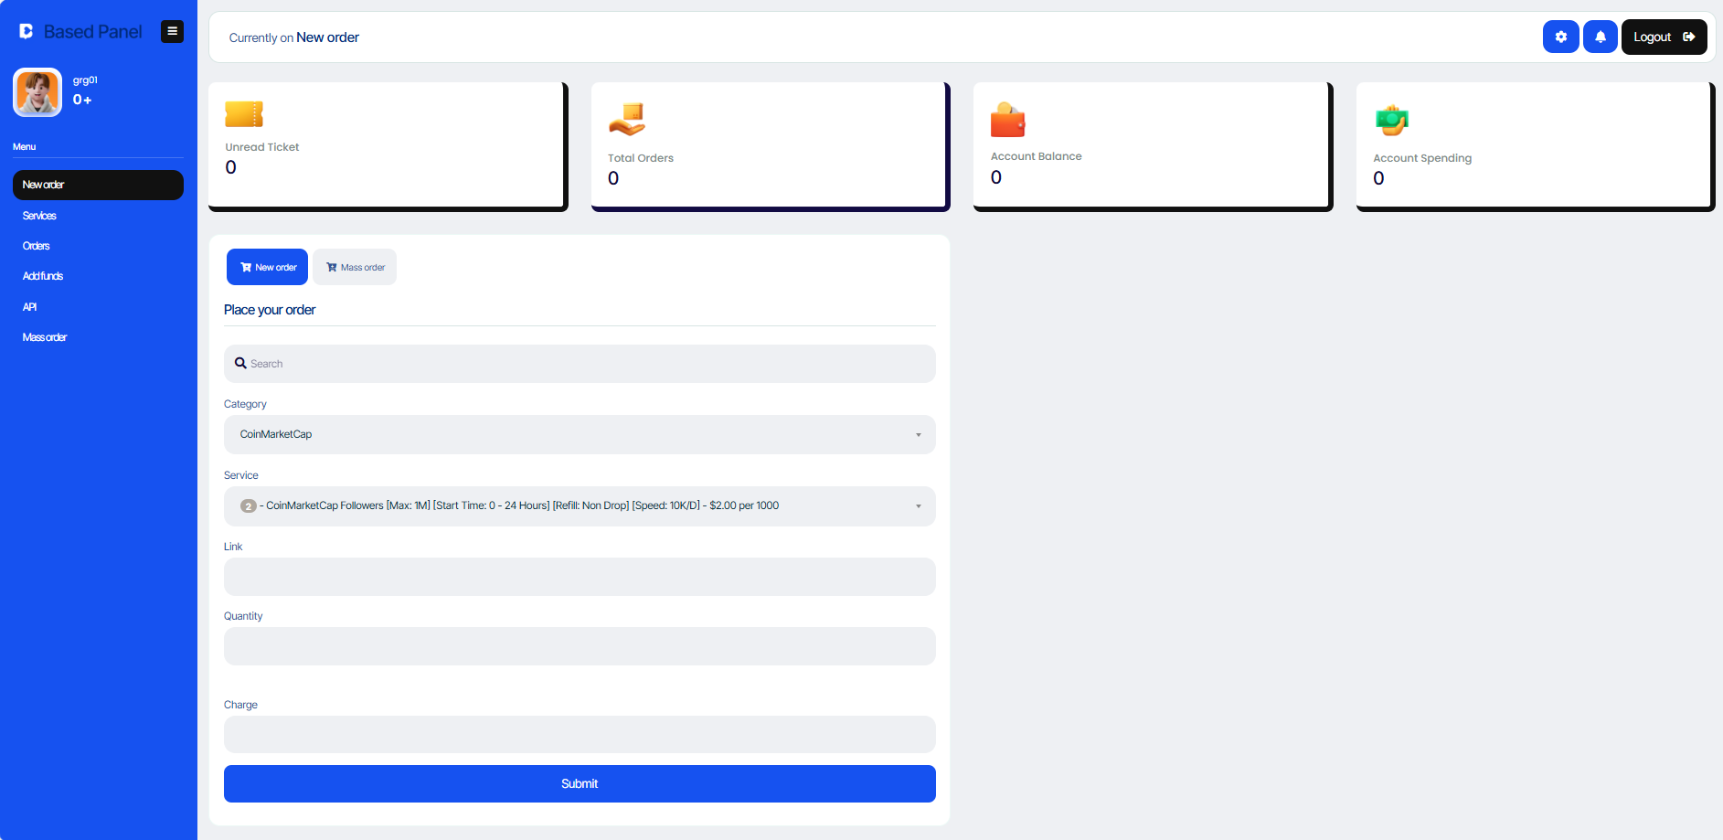Viewport: 1723px width, 840px height.
Task: Open the API sidebar menu item
Action: pos(30,307)
